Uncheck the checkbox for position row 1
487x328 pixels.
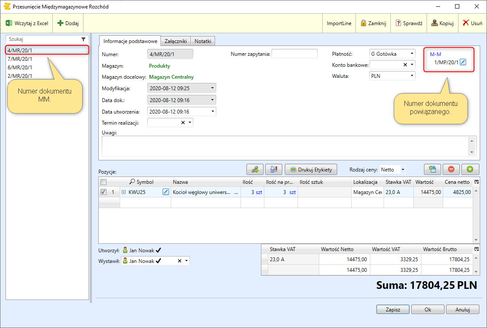click(103, 192)
